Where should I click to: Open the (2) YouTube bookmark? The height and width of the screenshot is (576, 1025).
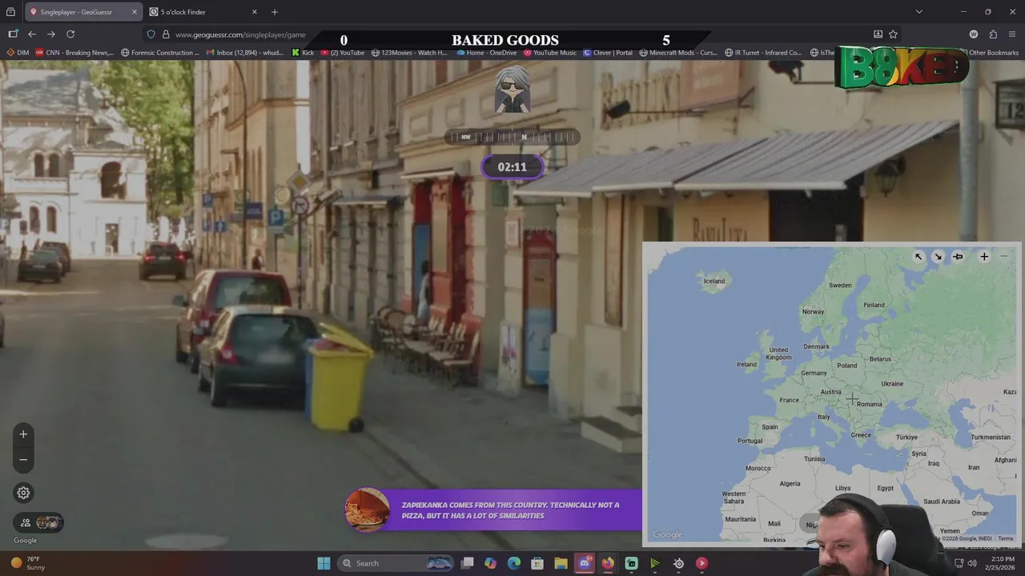coord(342,53)
